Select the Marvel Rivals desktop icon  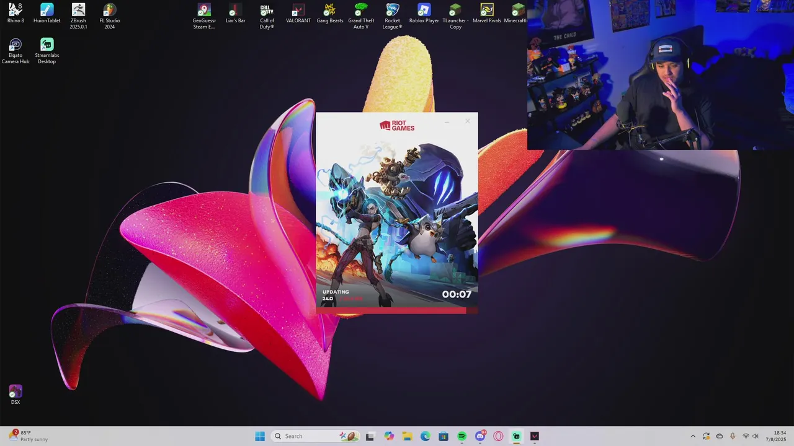(x=487, y=13)
